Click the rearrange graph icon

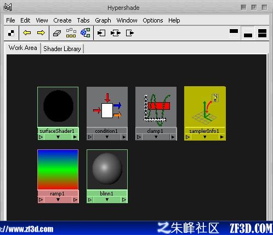coord(71,33)
